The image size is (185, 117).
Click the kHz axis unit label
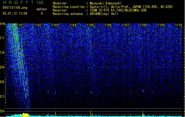pyautogui.click(x=3, y=24)
